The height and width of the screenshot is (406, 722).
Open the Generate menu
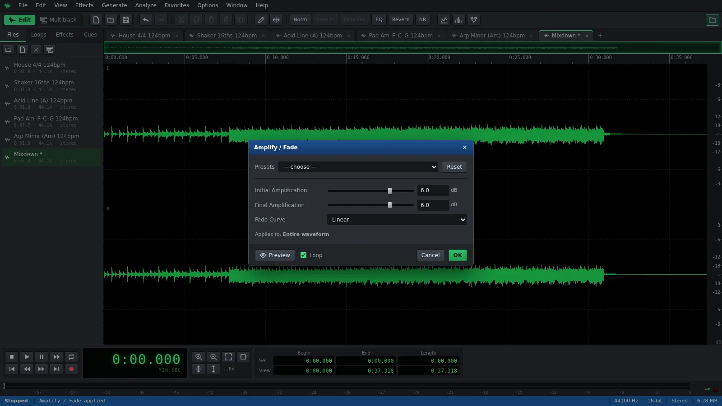click(x=114, y=5)
